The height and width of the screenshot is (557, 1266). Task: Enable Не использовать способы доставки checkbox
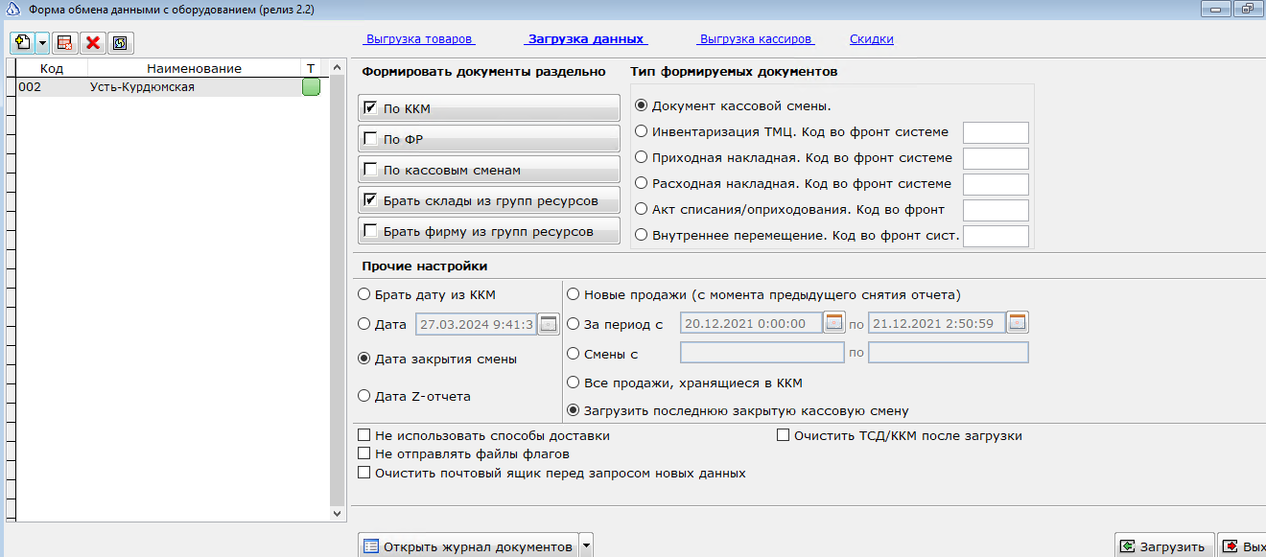click(x=363, y=435)
